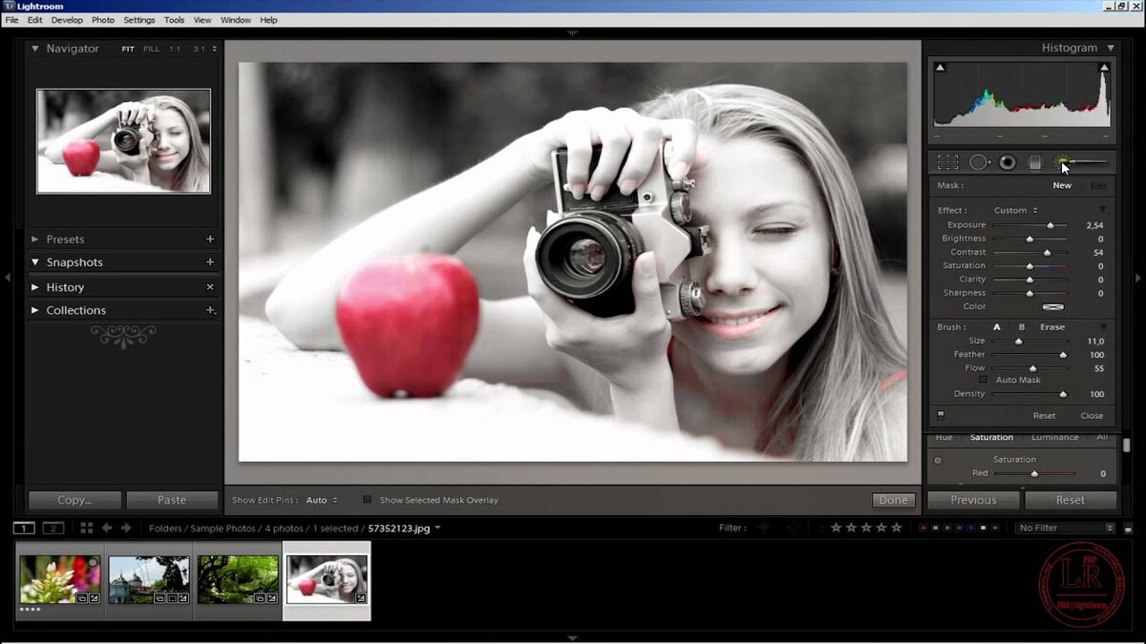Click the Saturation targeted adjustment tool icon
The image size is (1146, 644).
(x=937, y=460)
